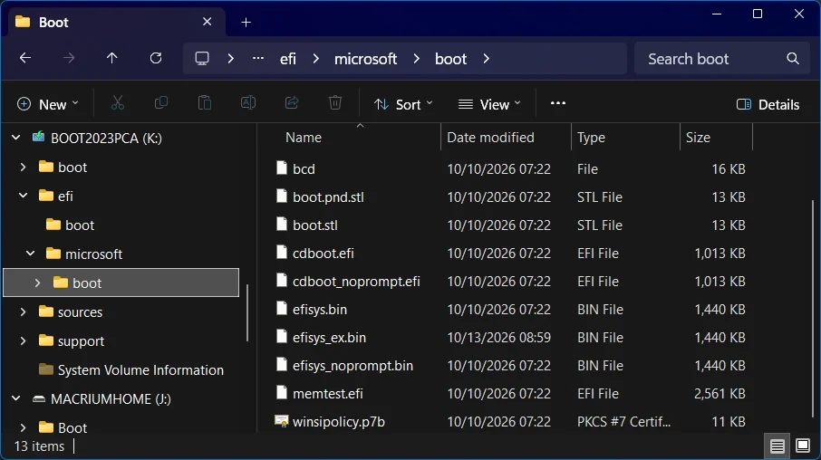Screen dimensions: 821x460
Task: Click the Paste clipboard icon
Action: point(205,103)
